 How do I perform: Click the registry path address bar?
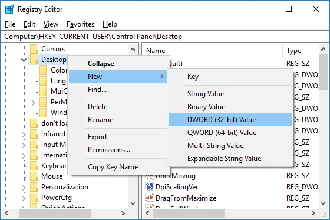pos(165,37)
